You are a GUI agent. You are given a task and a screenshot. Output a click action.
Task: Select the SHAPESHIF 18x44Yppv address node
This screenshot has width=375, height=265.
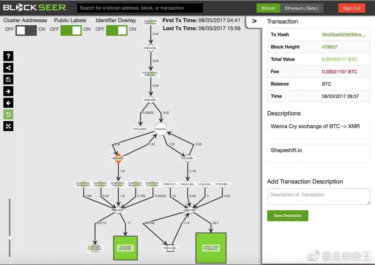click(x=101, y=184)
